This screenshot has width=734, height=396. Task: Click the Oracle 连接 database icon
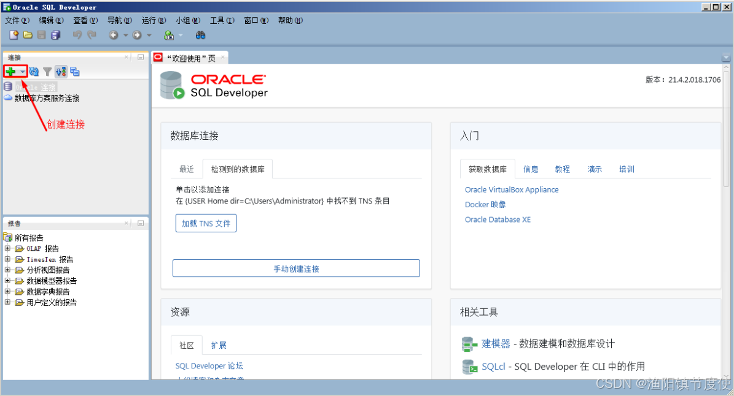coord(8,87)
